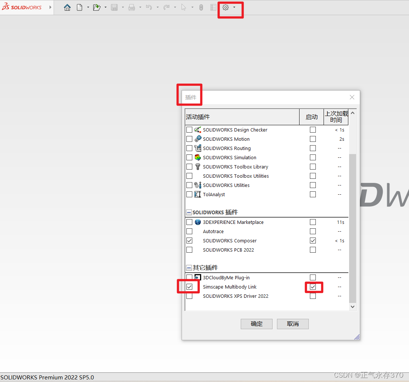
Task: Disable the Simscape Multibody Link checkbox
Action: click(189, 286)
